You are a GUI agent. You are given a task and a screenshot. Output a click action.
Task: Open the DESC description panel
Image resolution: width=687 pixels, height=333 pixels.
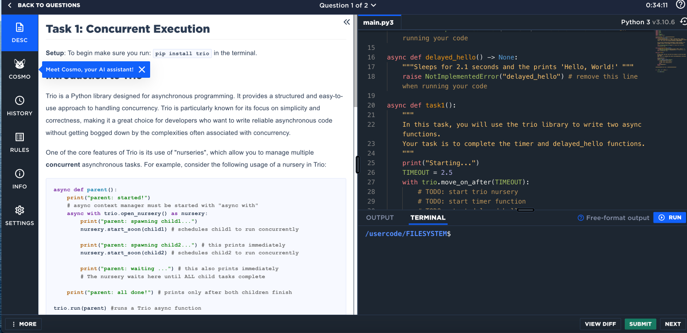pyautogui.click(x=20, y=32)
